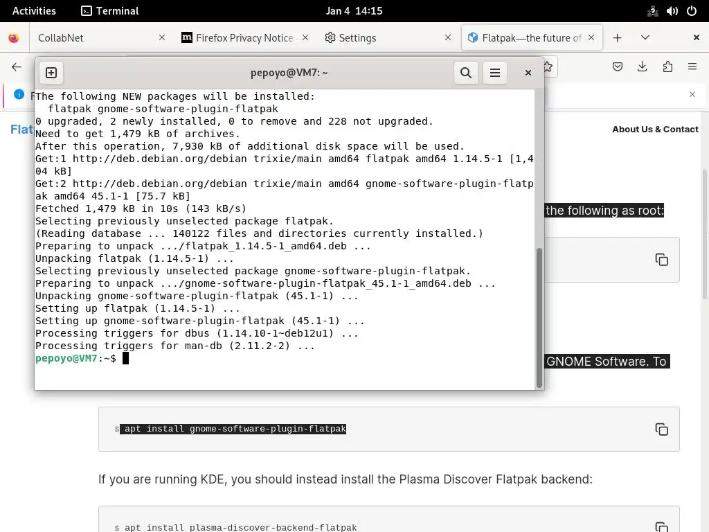Dismiss the info notification bar
The width and height of the screenshot is (709, 532).
point(692,94)
